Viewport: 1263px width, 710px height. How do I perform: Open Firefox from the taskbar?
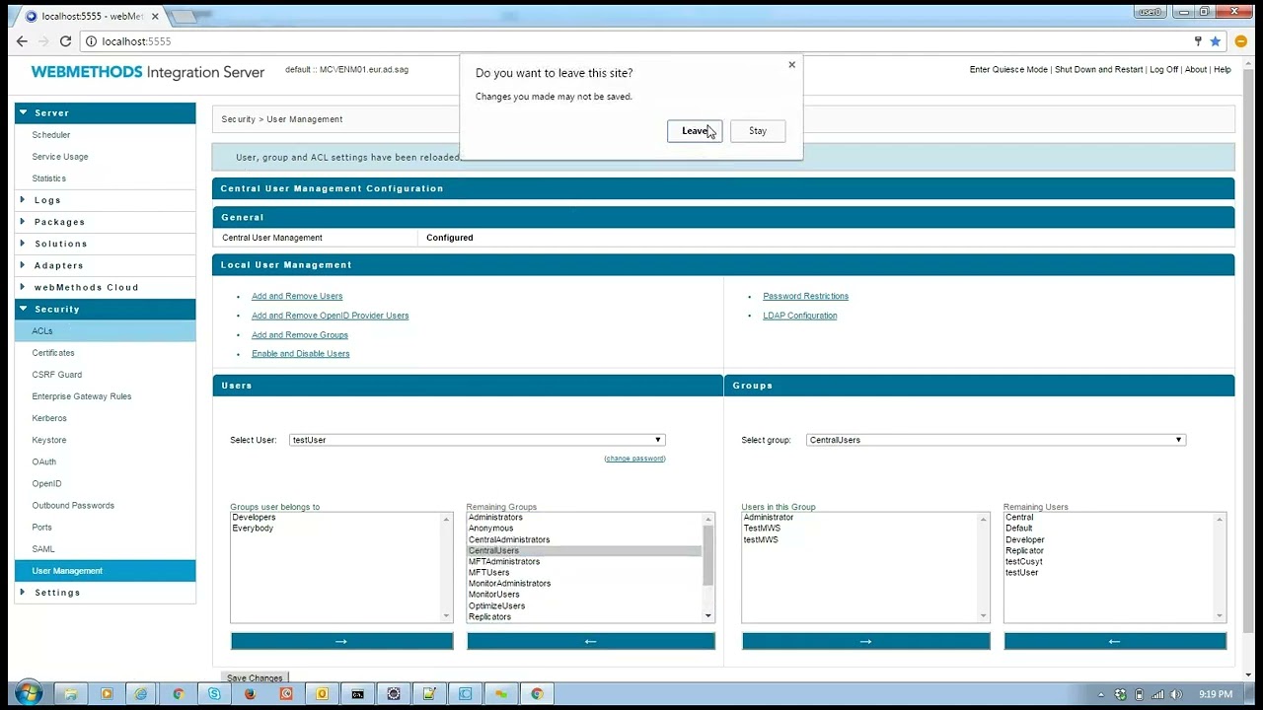(x=250, y=694)
